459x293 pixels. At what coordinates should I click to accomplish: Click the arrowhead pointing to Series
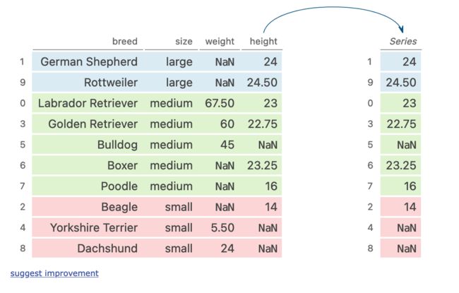click(x=401, y=29)
